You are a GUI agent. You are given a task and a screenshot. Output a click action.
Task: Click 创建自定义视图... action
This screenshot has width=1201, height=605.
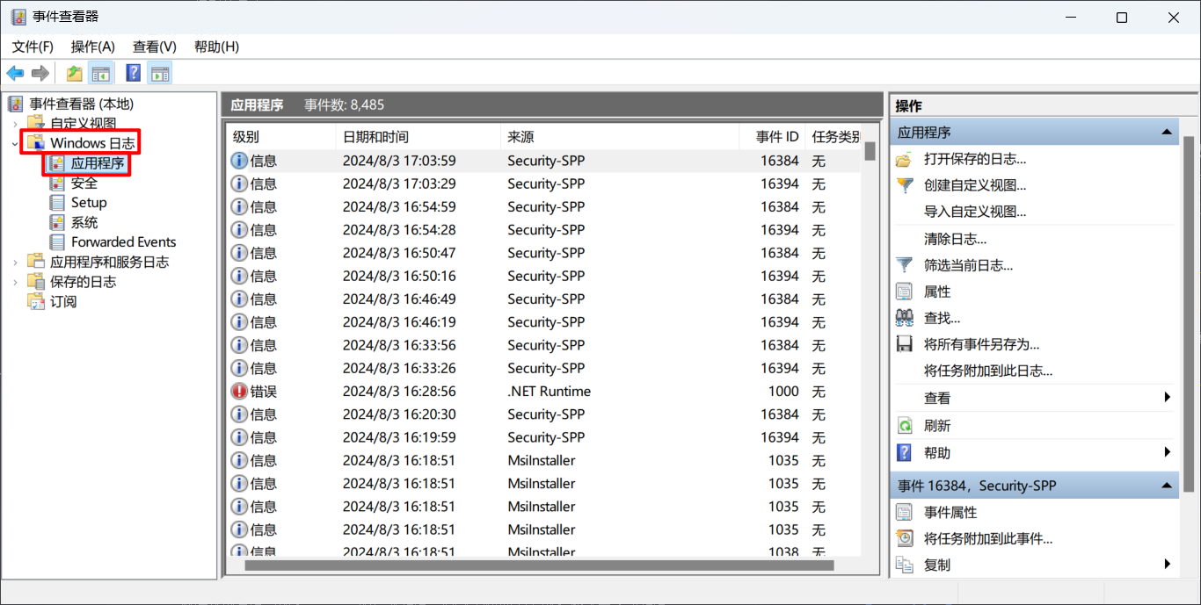pyautogui.click(x=974, y=185)
